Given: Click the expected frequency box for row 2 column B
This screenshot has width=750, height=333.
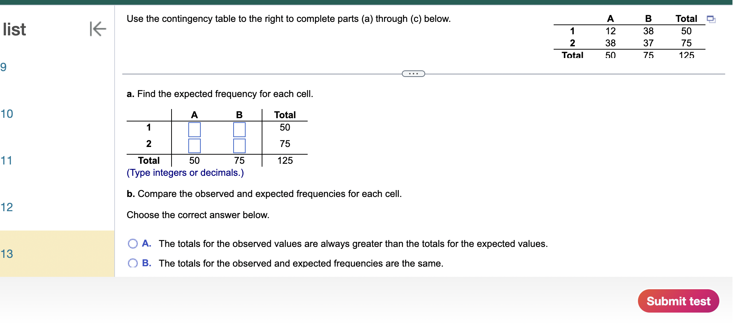Looking at the screenshot, I should tap(239, 146).
